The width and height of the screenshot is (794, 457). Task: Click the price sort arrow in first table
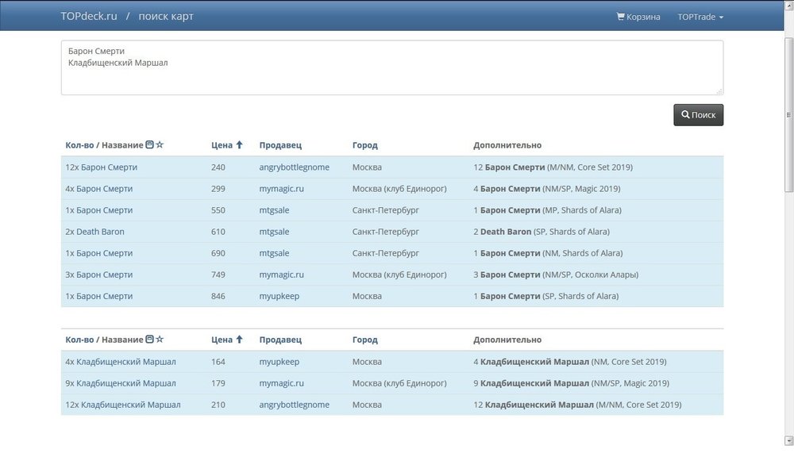[x=239, y=145]
